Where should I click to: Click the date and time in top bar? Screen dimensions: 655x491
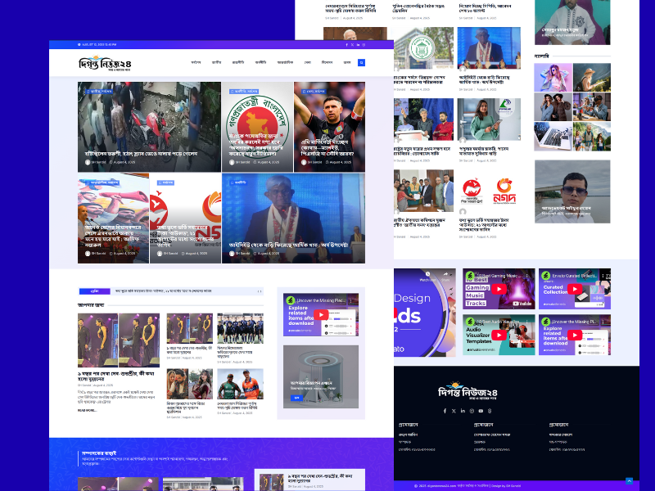click(x=97, y=45)
